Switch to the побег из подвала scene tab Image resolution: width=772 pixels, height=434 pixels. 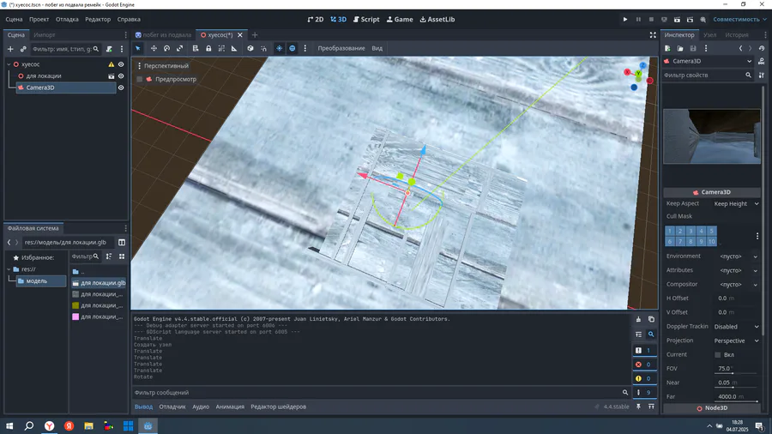point(163,35)
